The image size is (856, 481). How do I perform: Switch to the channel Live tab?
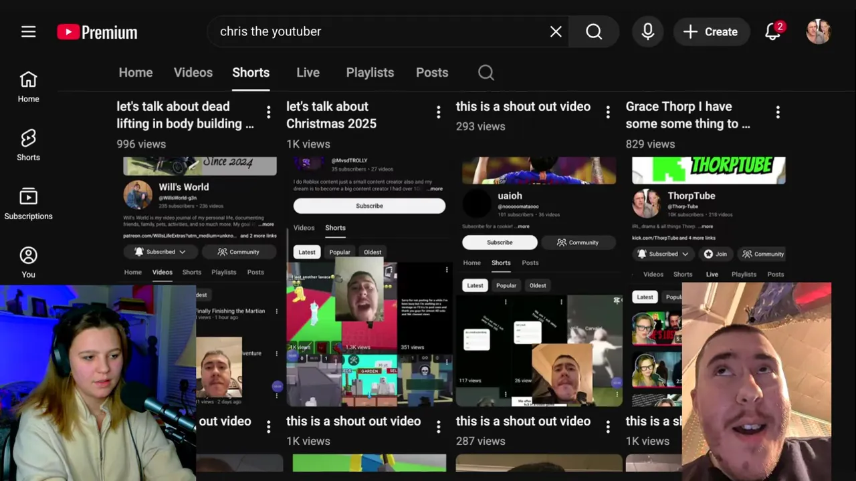click(x=308, y=72)
